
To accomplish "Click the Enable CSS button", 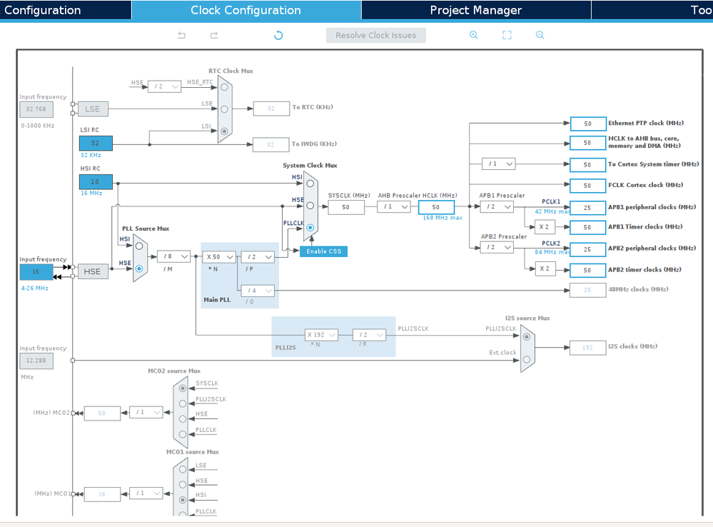I will tap(323, 251).
